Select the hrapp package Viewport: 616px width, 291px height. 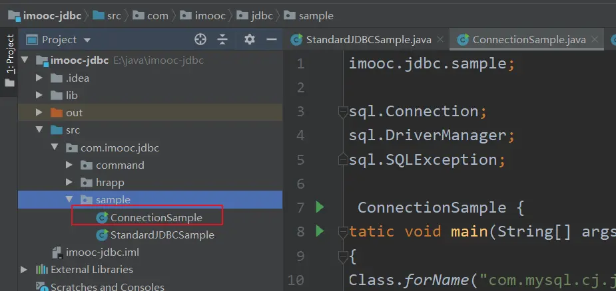coord(110,182)
